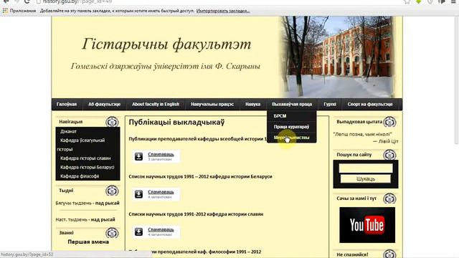Go back with the browser back arrow
The width and height of the screenshot is (459, 258).
click(x=6, y=1)
